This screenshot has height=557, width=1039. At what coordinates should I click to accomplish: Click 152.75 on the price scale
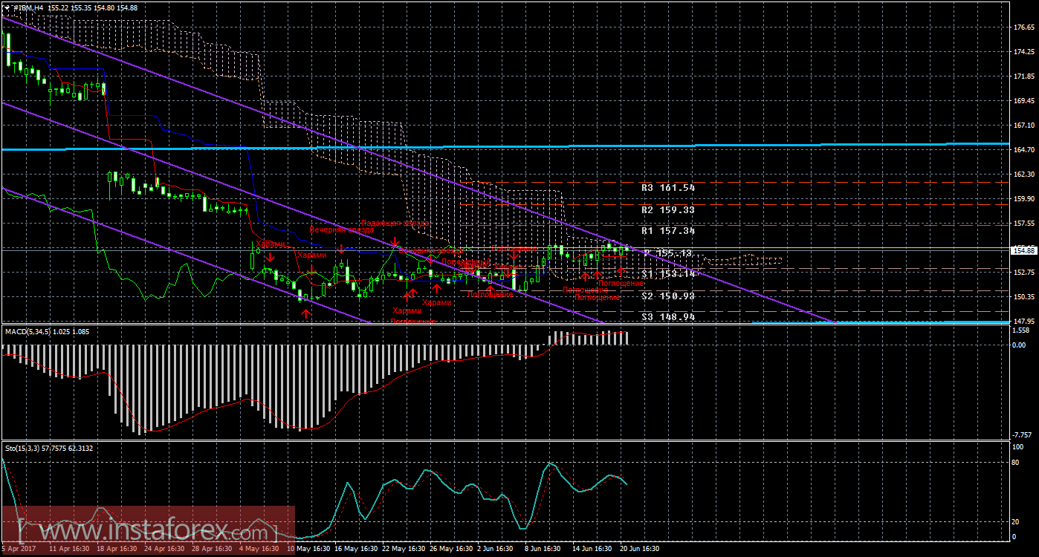pos(1024,272)
